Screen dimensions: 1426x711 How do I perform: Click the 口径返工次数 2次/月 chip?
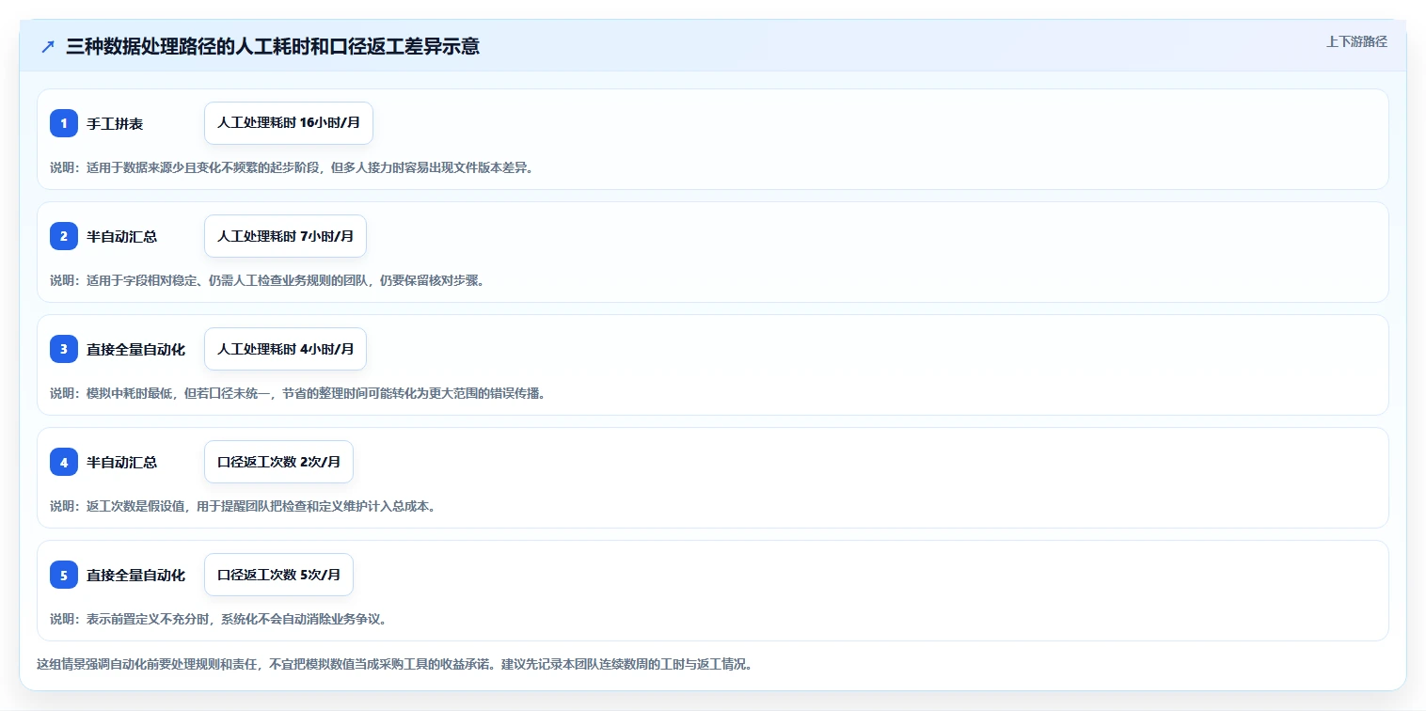pyautogui.click(x=278, y=462)
